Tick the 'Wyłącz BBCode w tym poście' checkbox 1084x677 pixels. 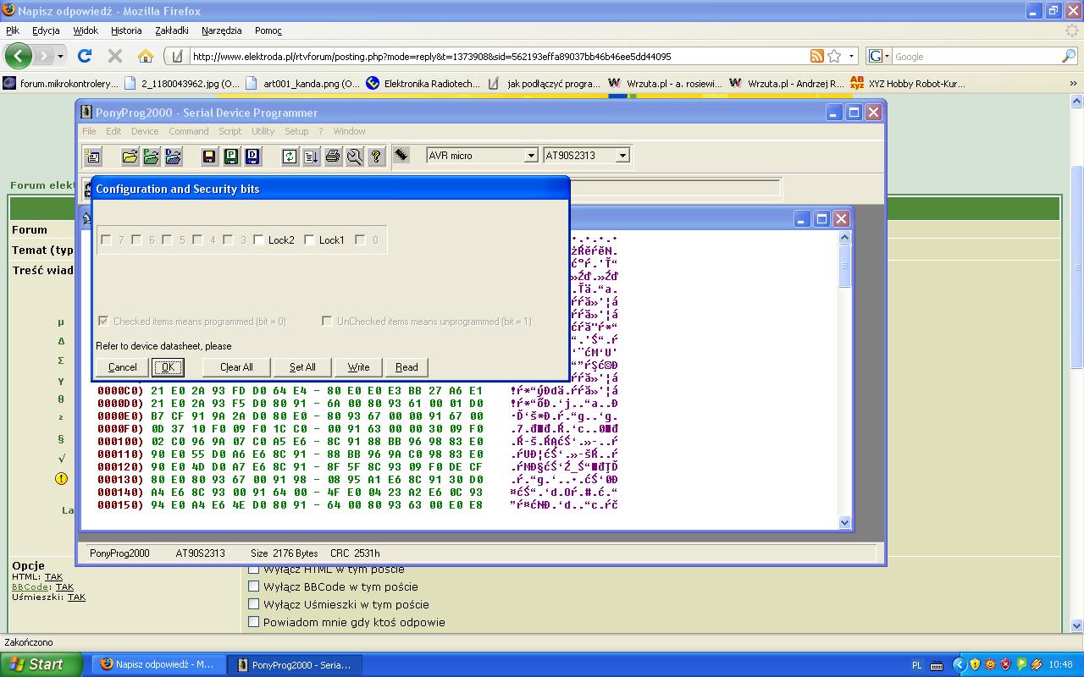tap(253, 586)
